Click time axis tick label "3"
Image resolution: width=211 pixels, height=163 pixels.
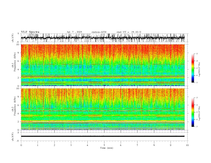click(x=71, y=145)
